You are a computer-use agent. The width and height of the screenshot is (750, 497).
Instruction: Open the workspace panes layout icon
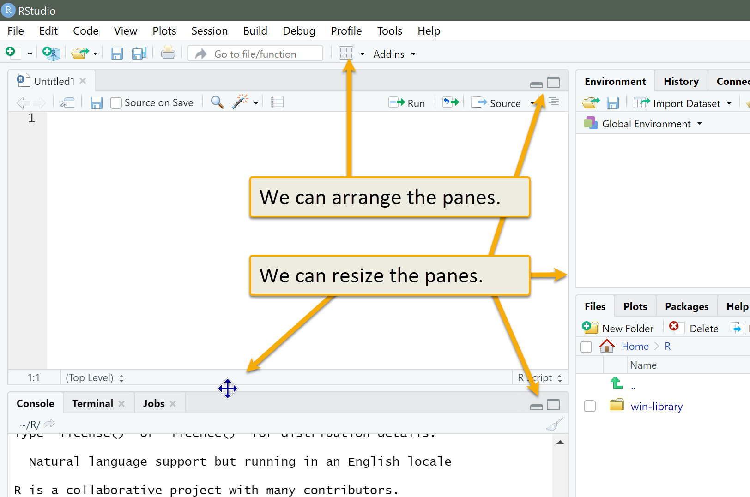tap(346, 53)
